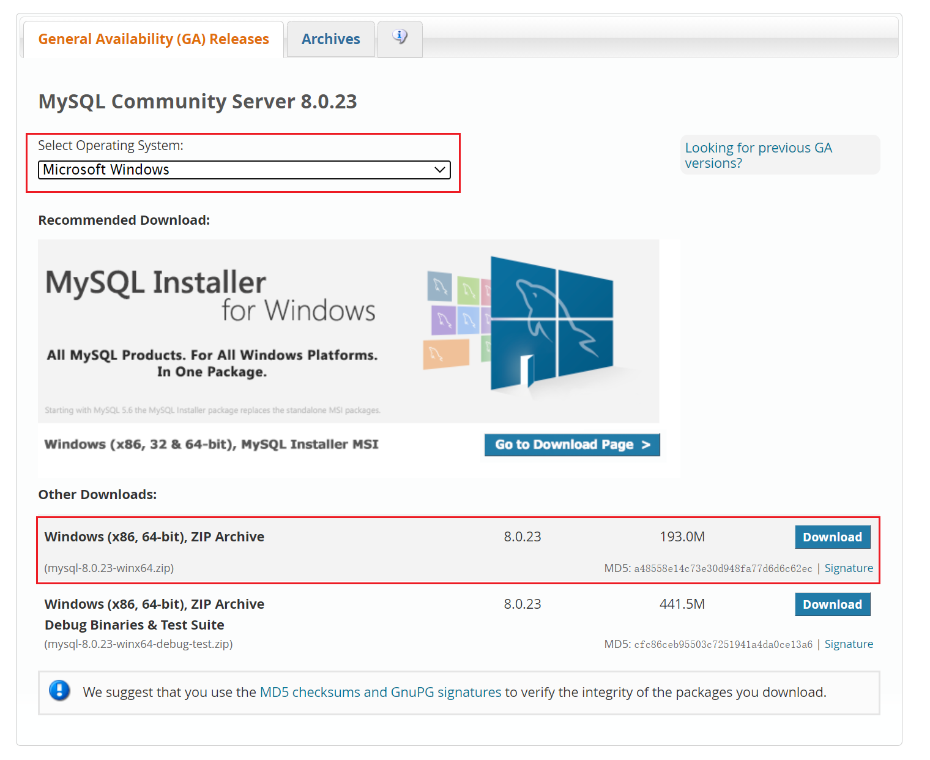Click the 193.0M size value
This screenshot has width=930, height=760.
click(682, 537)
